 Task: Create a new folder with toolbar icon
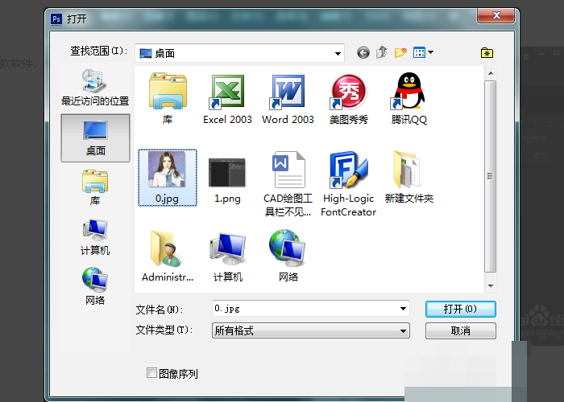(x=400, y=52)
